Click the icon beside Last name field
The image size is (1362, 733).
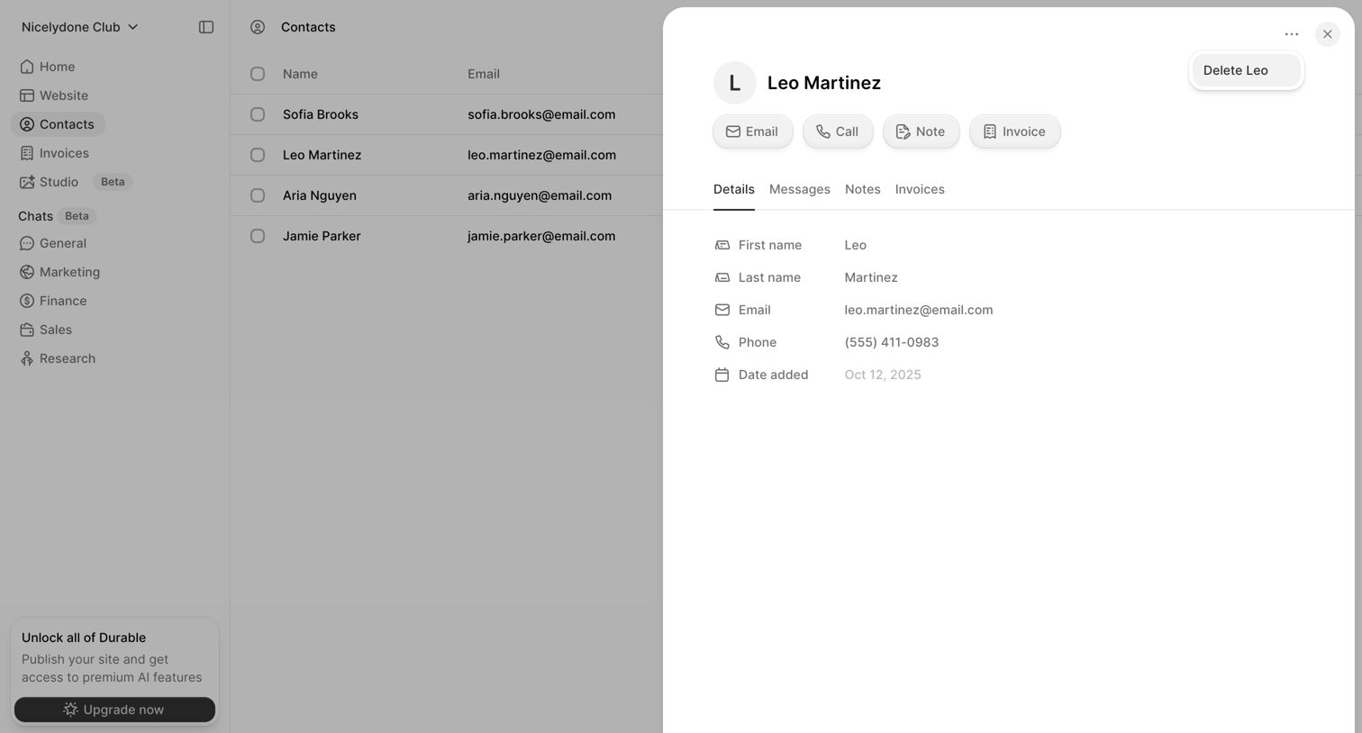click(x=722, y=277)
